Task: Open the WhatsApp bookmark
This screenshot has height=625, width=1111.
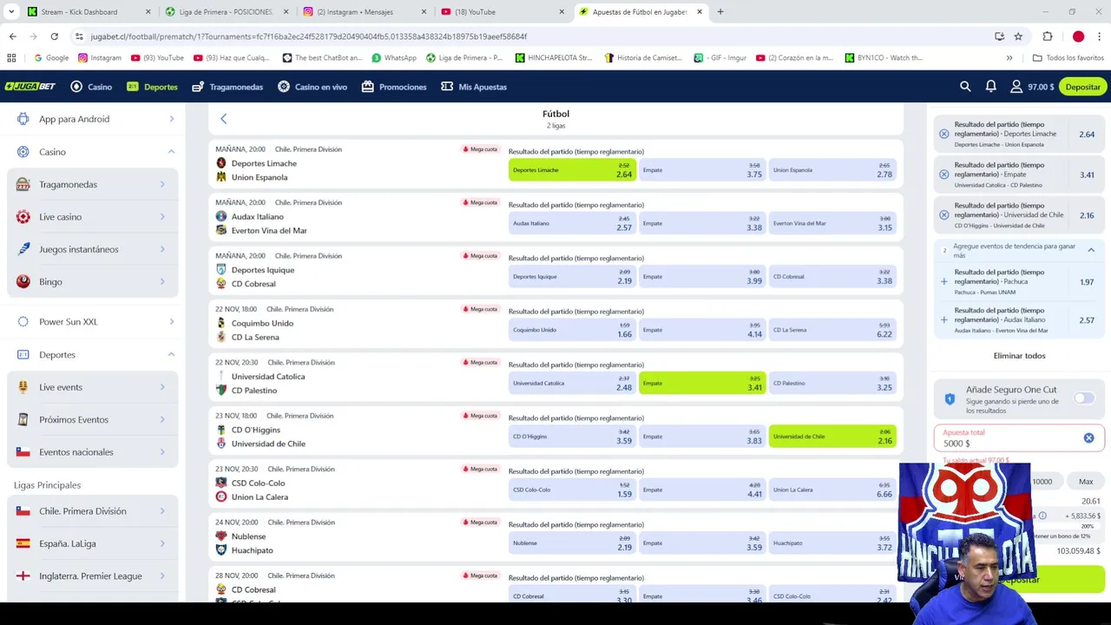Action: 394,58
